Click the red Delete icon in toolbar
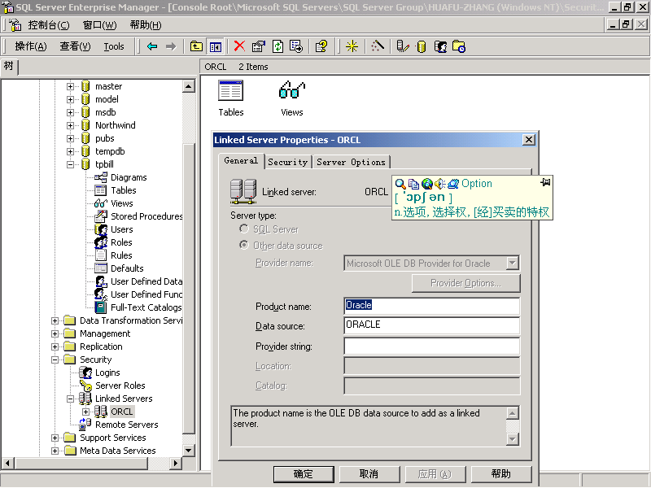 [239, 46]
